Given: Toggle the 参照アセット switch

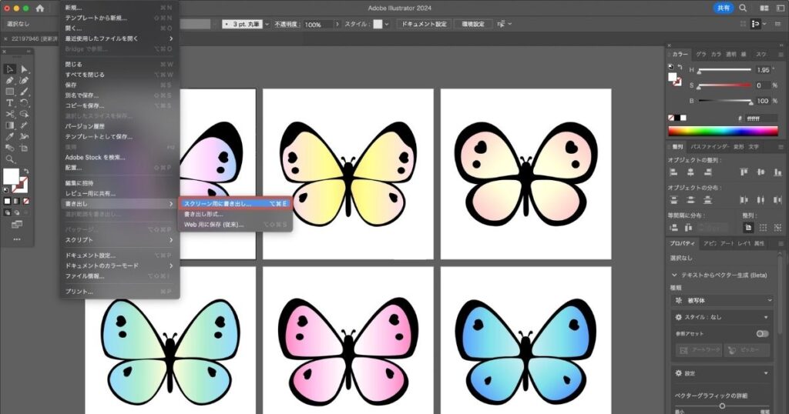Looking at the screenshot, I should [x=762, y=333].
